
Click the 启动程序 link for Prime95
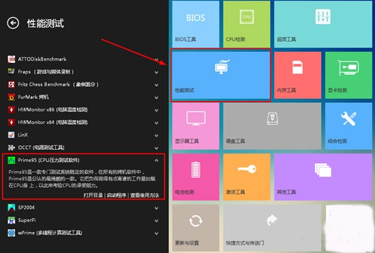pyautogui.click(x=117, y=195)
